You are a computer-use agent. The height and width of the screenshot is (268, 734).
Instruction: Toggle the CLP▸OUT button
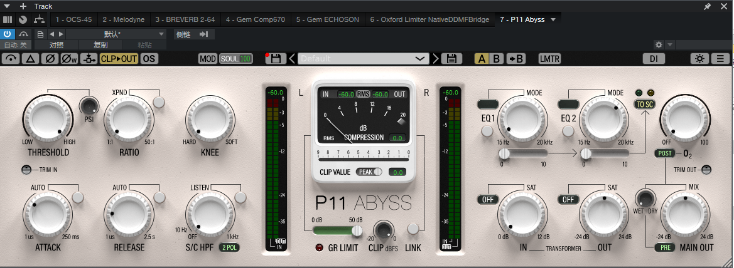pos(119,58)
